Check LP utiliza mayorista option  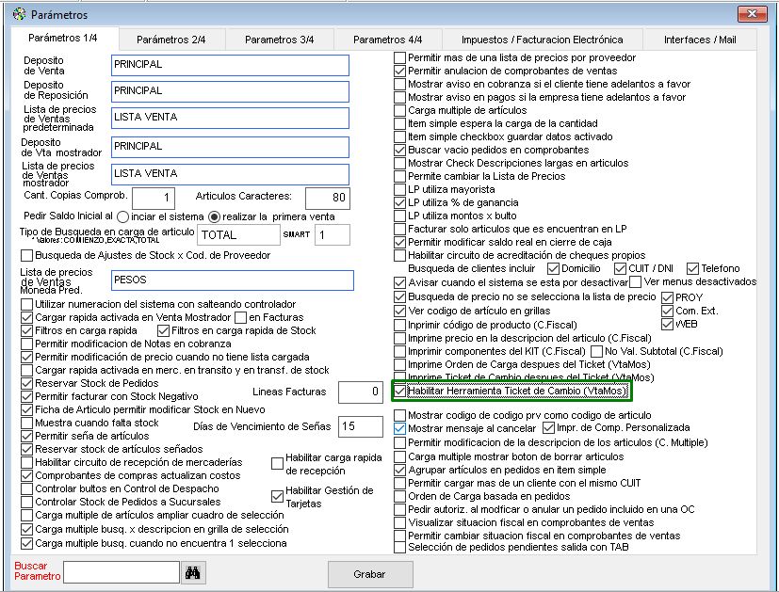[400, 189]
